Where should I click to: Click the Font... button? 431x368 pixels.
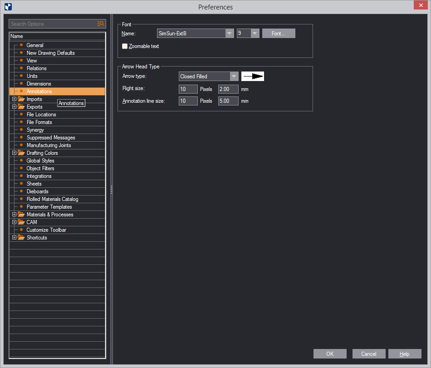coord(279,33)
